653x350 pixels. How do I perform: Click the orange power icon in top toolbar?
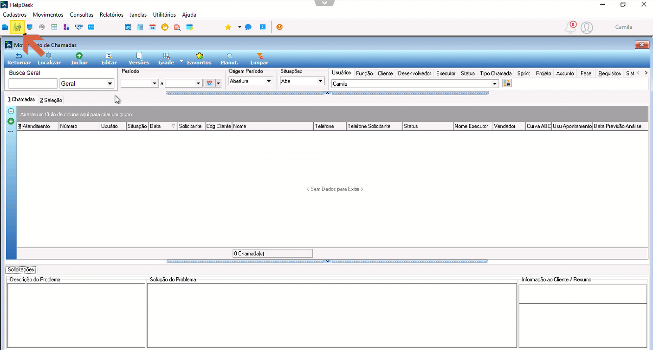pyautogui.click(x=279, y=27)
